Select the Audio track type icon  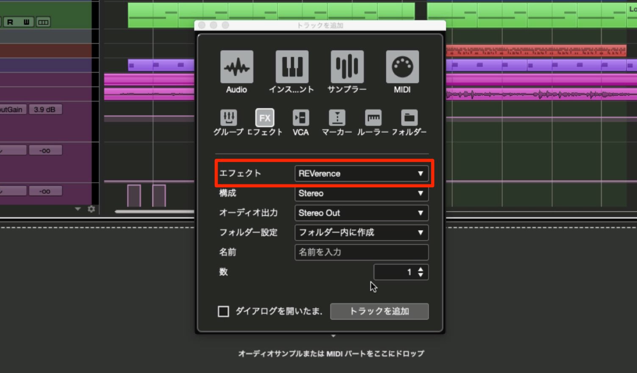(237, 67)
